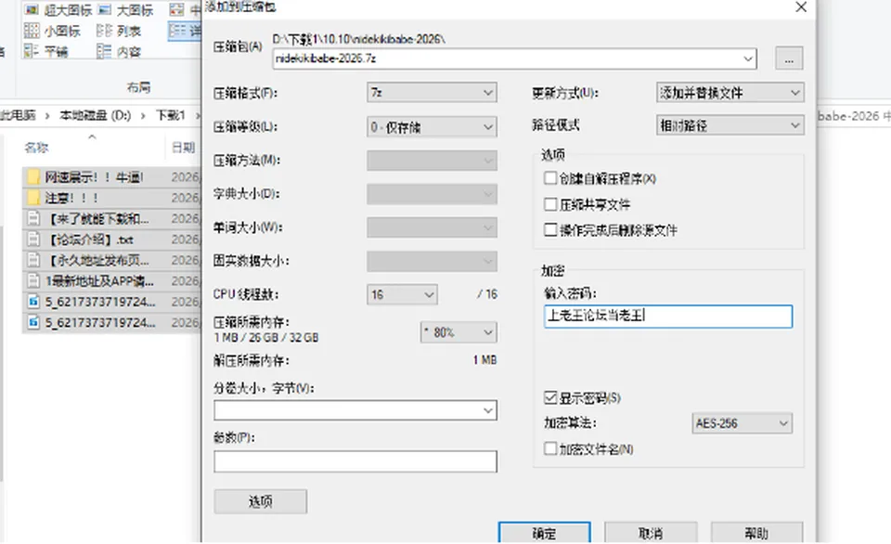Open 帮助 for the archive dialog
Viewport: 891px width, 544px height.
[x=757, y=533]
